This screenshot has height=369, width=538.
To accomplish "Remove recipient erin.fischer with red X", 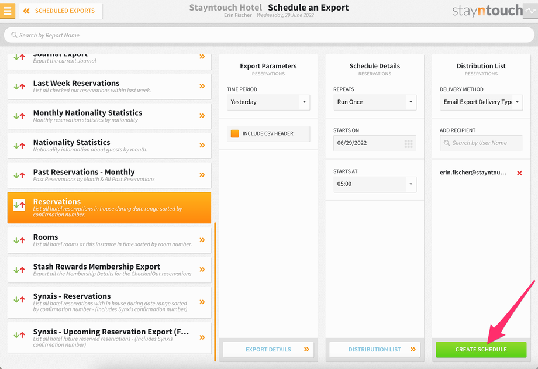I will (519, 173).
